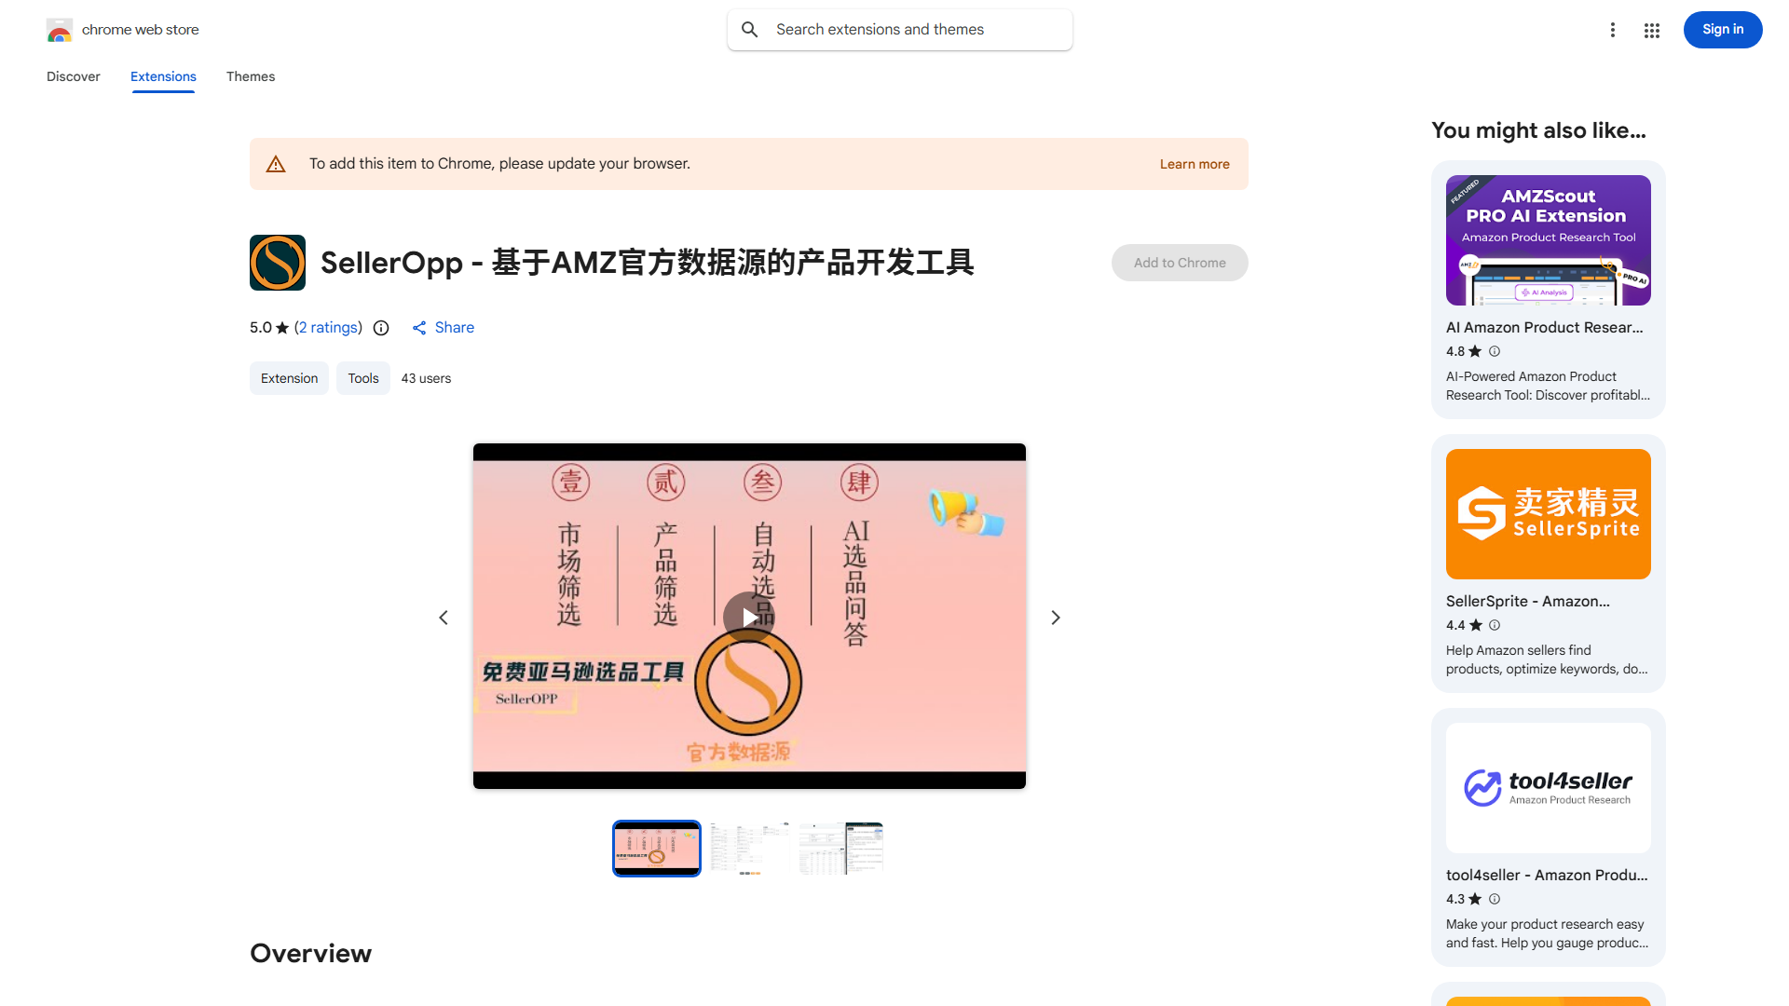
Task: Click the info icon beside tool4seller's 4.3 rating
Action: click(1495, 899)
